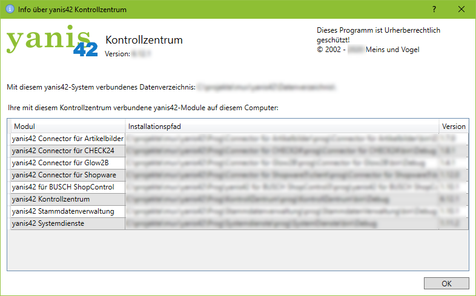This screenshot has width=476, height=296.
Task: Click 'Mit diesem yanis42-System verbundenes Datenverzeichnis:' label
Action: point(101,87)
